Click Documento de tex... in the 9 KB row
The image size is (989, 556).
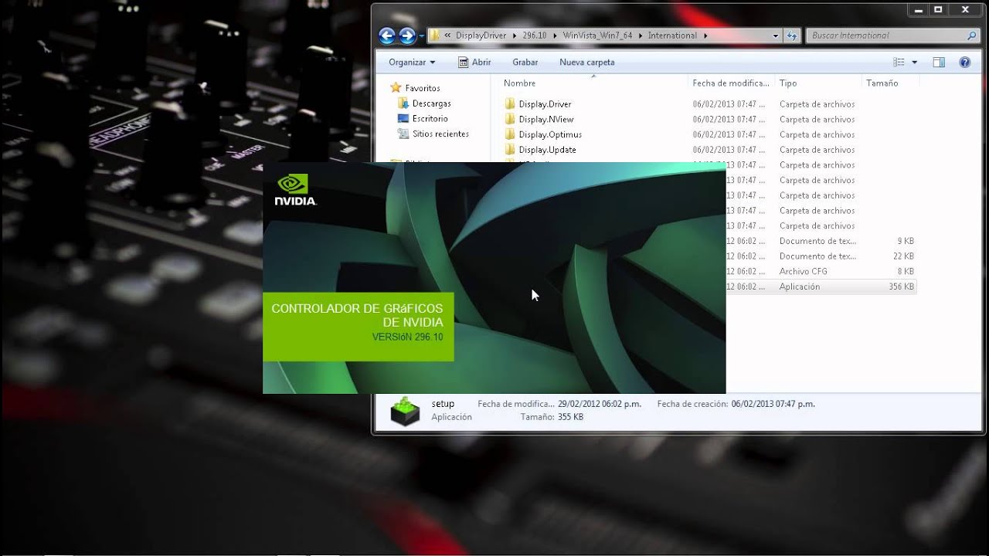pos(817,241)
